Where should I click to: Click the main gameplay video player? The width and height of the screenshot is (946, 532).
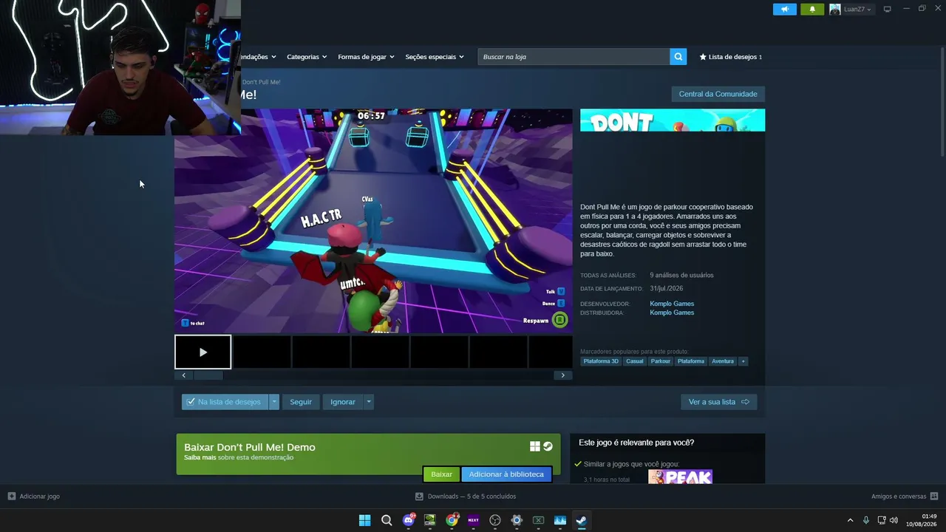tap(373, 221)
